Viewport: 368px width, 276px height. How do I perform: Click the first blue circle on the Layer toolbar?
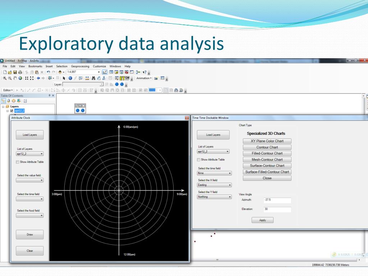point(117,84)
